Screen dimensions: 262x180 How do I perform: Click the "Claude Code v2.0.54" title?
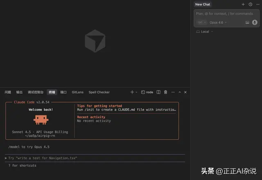[32, 102]
